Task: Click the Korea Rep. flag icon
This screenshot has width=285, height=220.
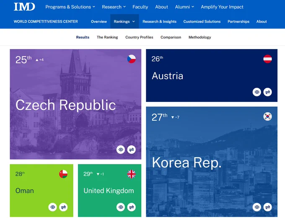Action: click(x=267, y=116)
